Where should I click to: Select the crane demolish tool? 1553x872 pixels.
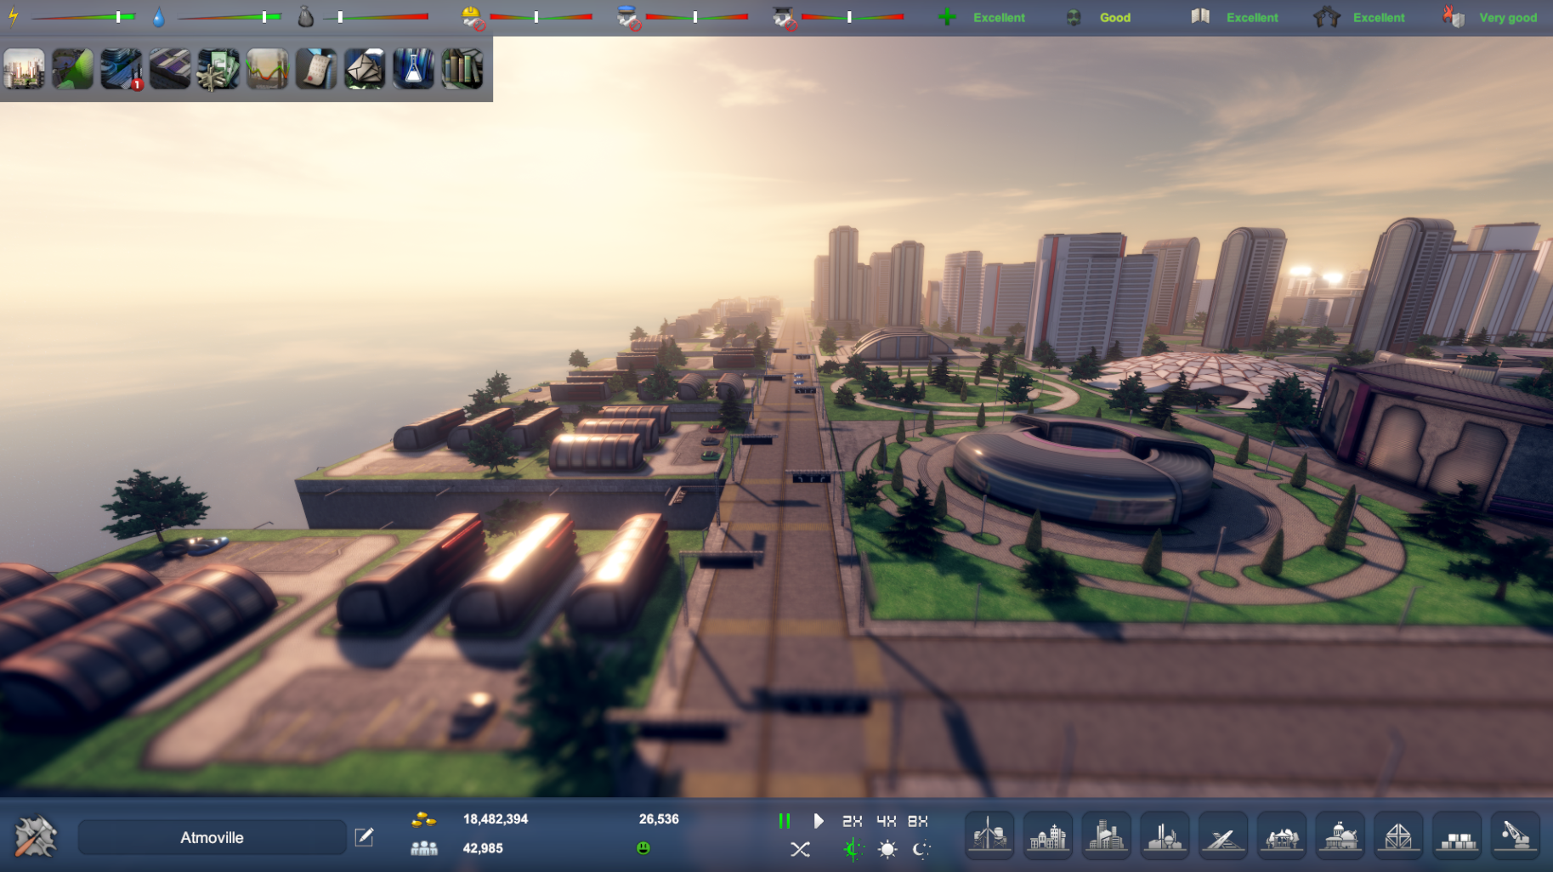[x=1516, y=836]
